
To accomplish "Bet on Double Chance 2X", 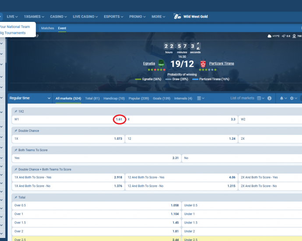I will [270, 138].
